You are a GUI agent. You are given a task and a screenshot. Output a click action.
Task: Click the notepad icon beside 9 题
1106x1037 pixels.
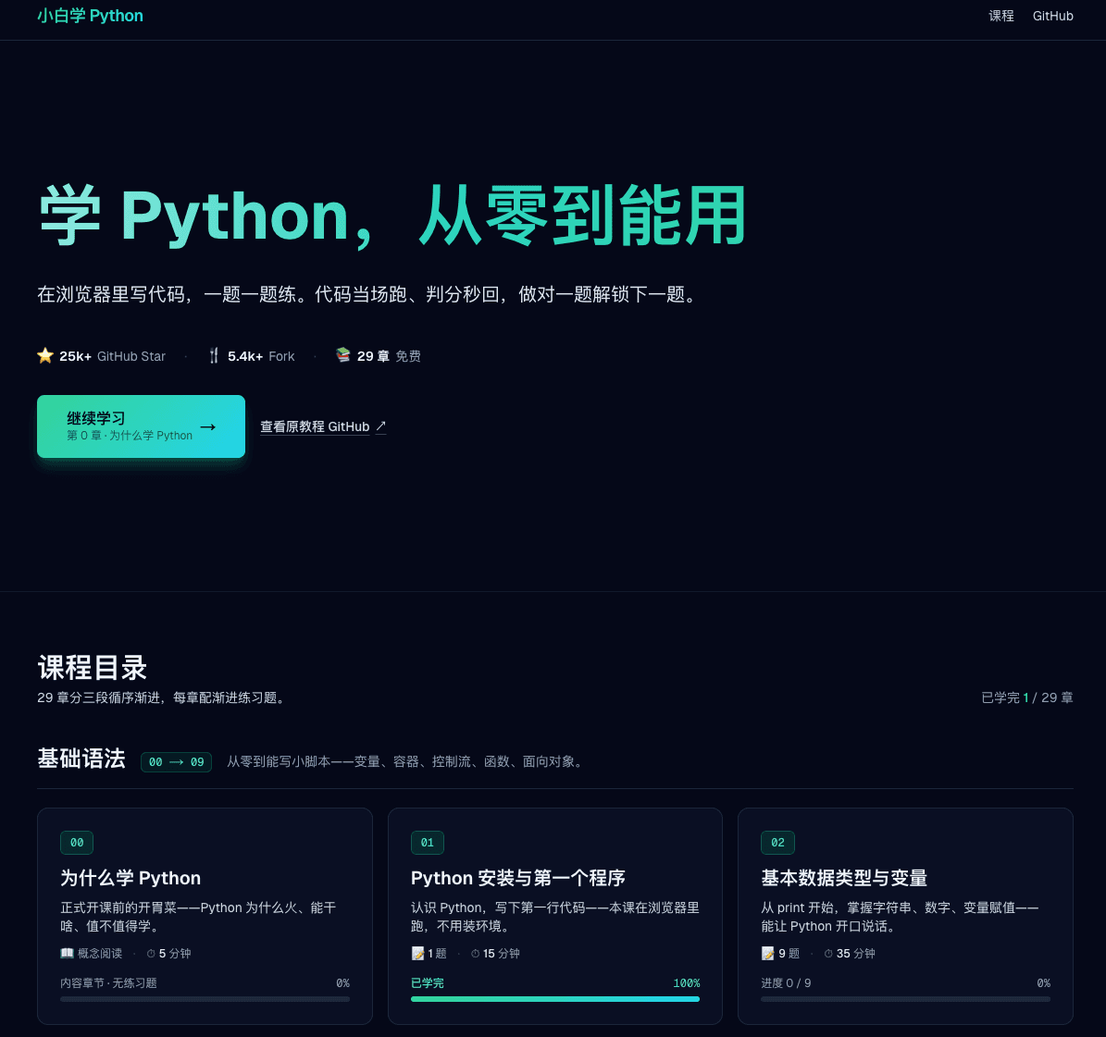(768, 953)
